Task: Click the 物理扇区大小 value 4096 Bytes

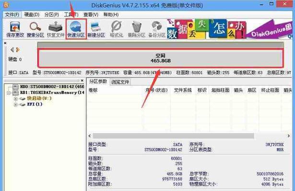Action: click(x=272, y=184)
